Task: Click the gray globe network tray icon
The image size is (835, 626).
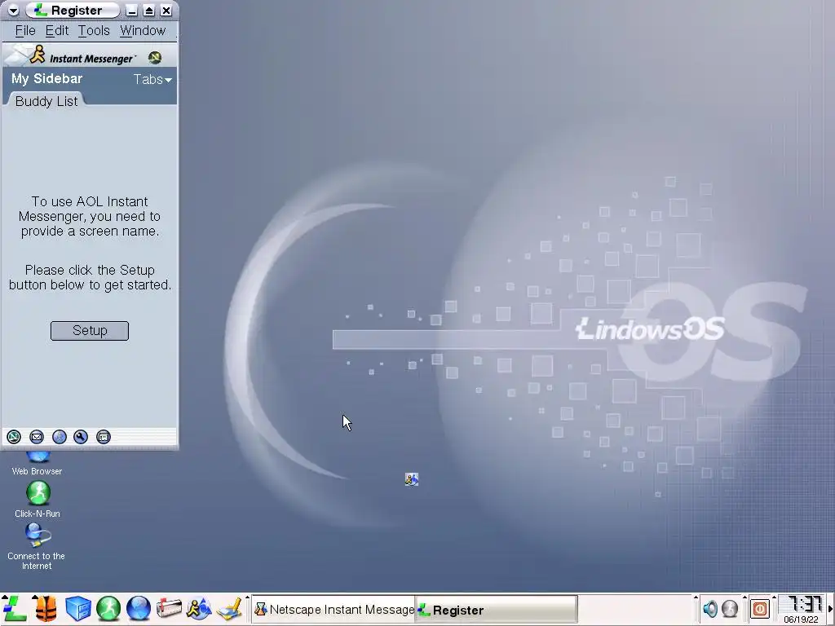Action: [x=730, y=608]
